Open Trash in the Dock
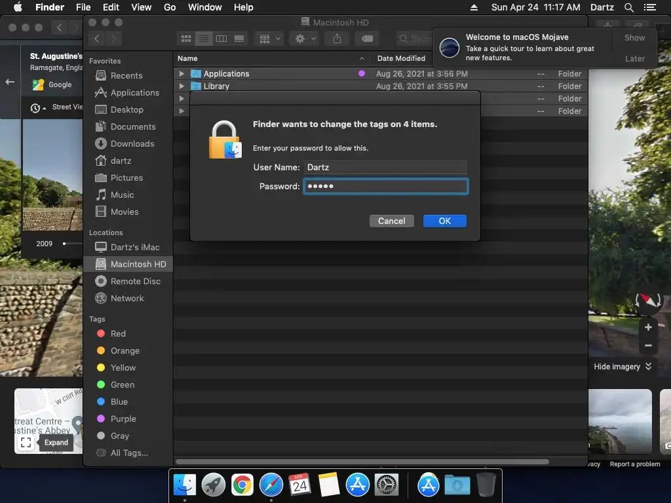 pyautogui.click(x=486, y=485)
